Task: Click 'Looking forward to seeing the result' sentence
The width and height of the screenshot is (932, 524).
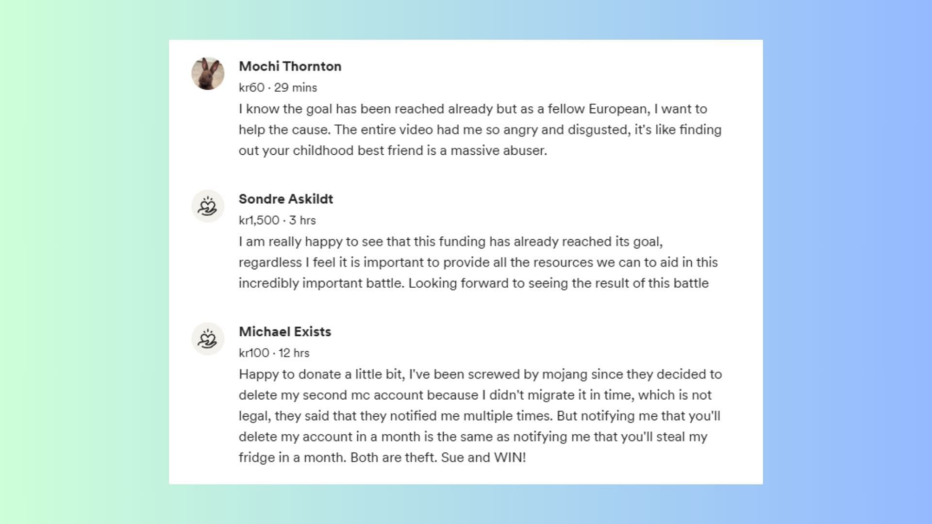Action: tap(558, 283)
